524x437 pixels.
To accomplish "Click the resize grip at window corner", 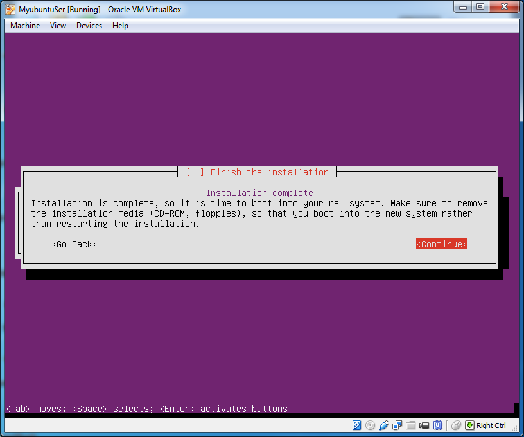I will coord(515,429).
